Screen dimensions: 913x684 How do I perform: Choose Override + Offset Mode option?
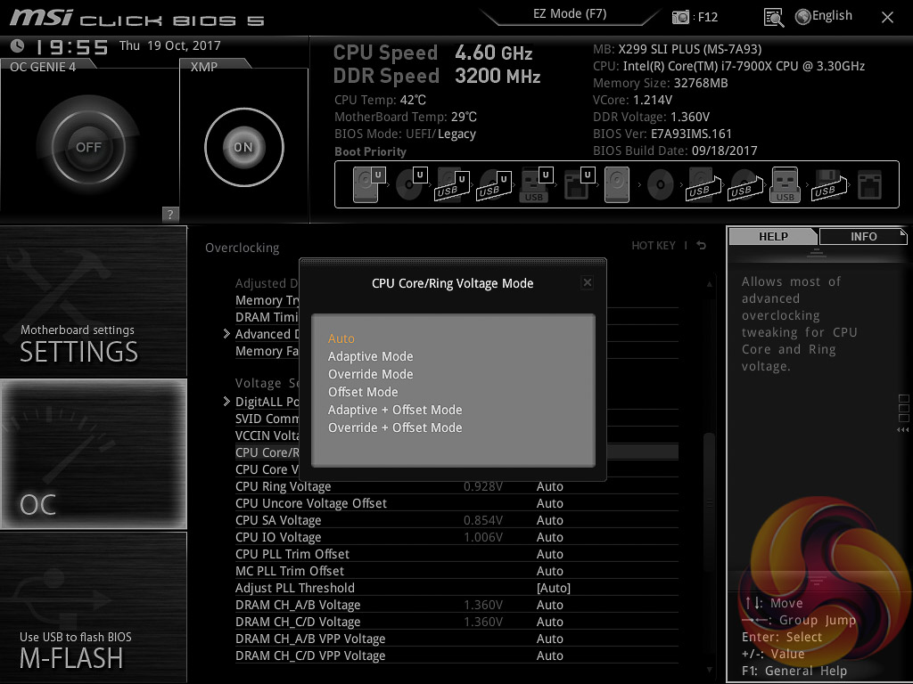coord(395,427)
